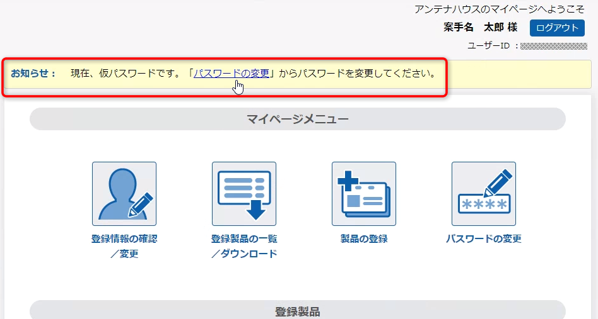The image size is (598, 319).
Task: Click the ログアウト button
Action: pyautogui.click(x=557, y=28)
